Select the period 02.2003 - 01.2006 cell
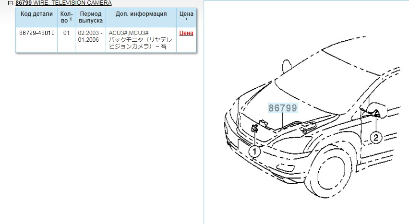Viewport: 409px width, 224px height. tap(91, 40)
